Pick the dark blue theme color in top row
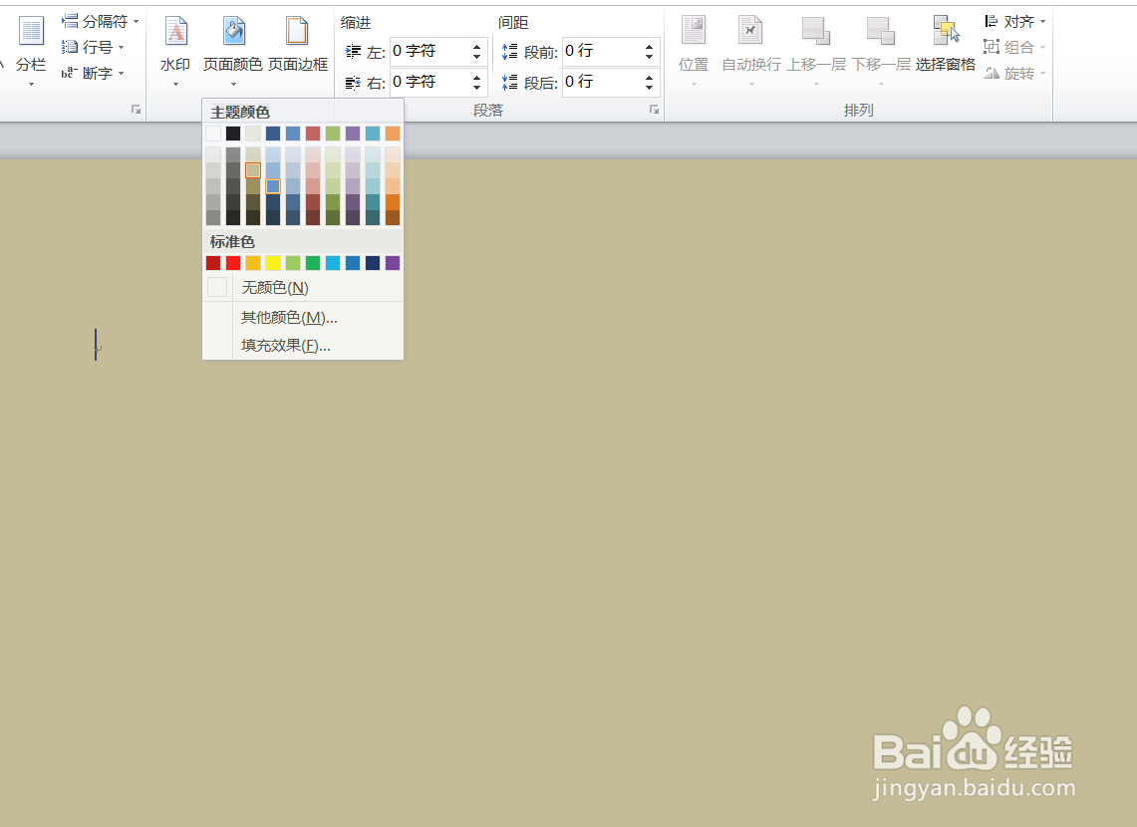1137x827 pixels. point(273,134)
